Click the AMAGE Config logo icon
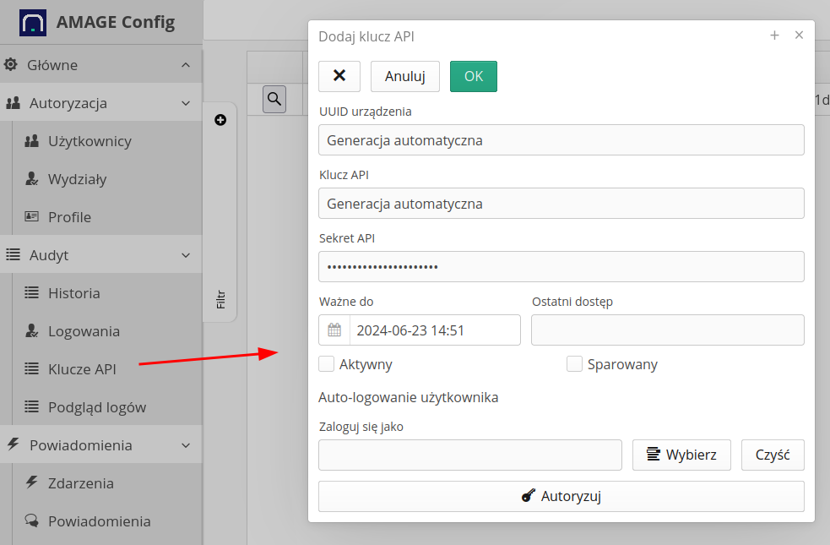This screenshot has height=545, width=830. pos(33,22)
